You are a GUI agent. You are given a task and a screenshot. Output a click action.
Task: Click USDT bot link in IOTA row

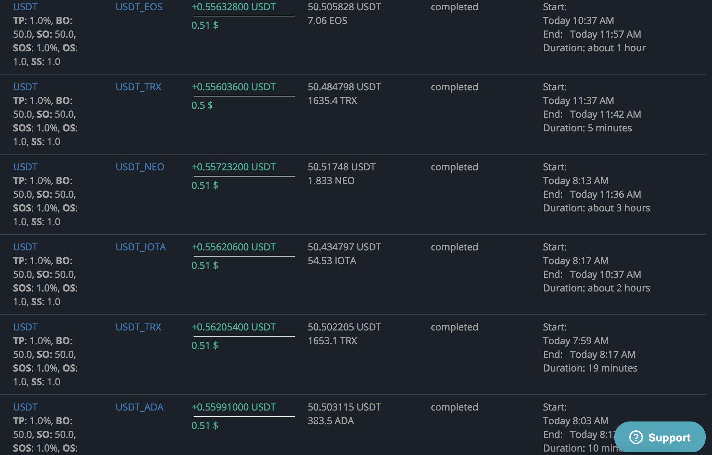click(x=25, y=247)
